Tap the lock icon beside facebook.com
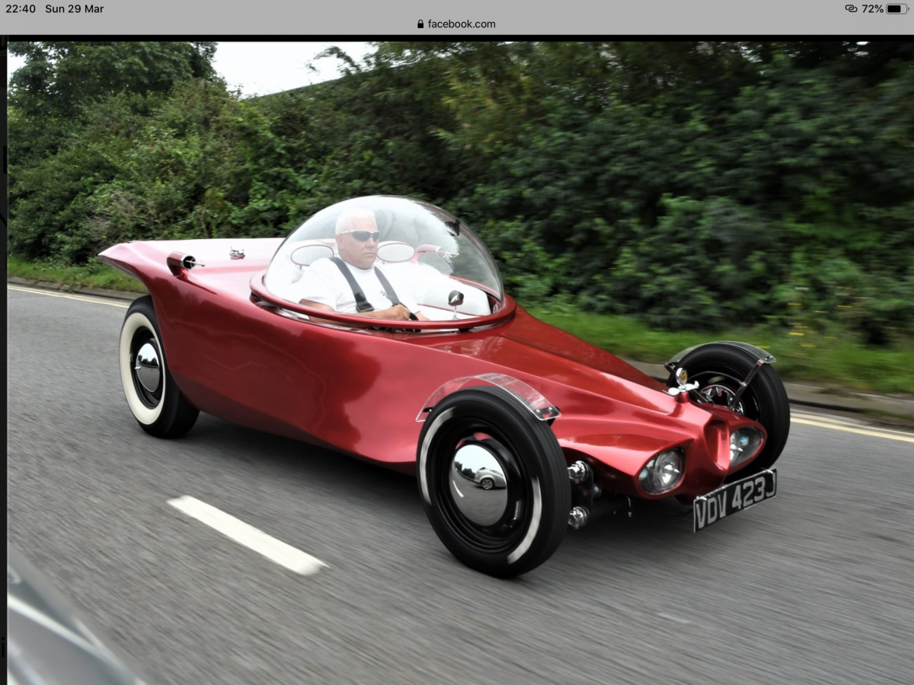The image size is (914, 685). point(420,24)
